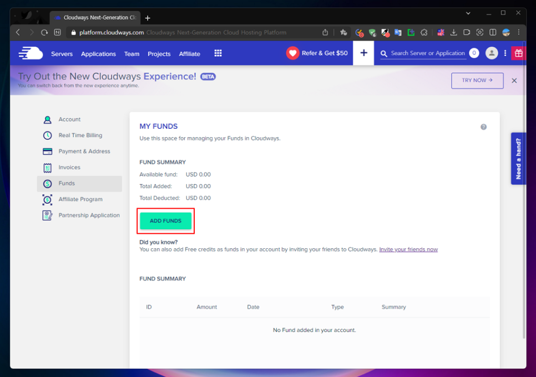Expand the tab search chevron in title bar

[468, 13]
